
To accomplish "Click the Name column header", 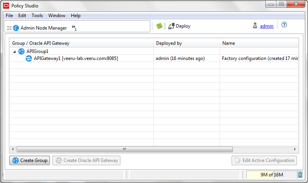I will click(x=259, y=43).
